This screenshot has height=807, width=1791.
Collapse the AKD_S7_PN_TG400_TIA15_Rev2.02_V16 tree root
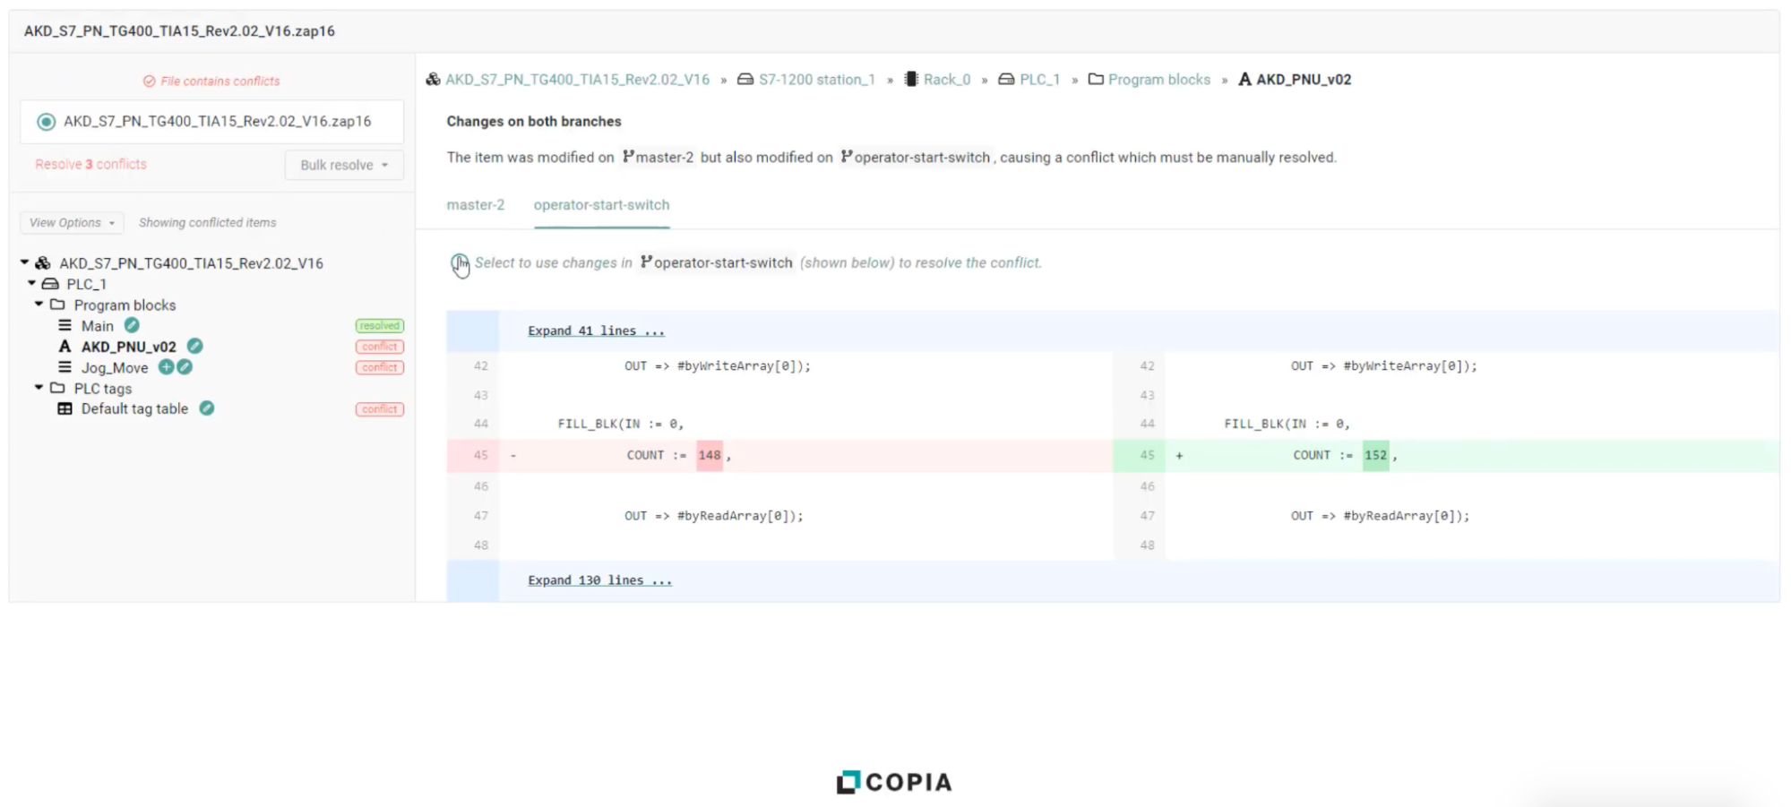point(24,262)
